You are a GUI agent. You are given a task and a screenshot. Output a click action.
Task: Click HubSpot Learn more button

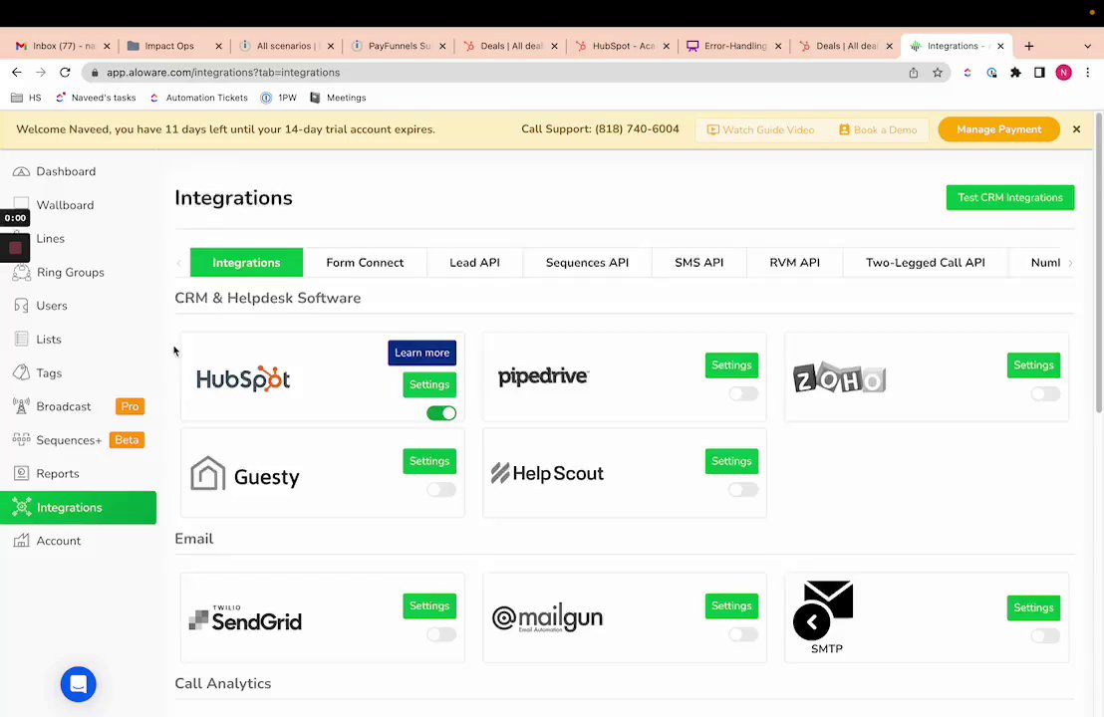point(421,354)
